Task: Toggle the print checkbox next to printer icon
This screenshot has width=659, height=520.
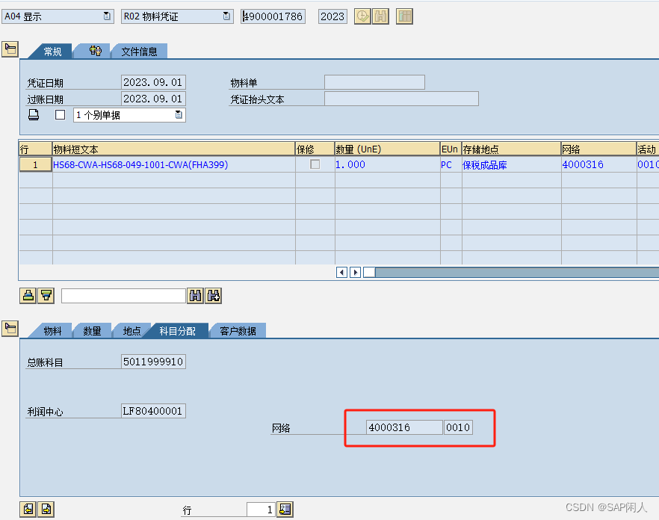Action: [60, 115]
